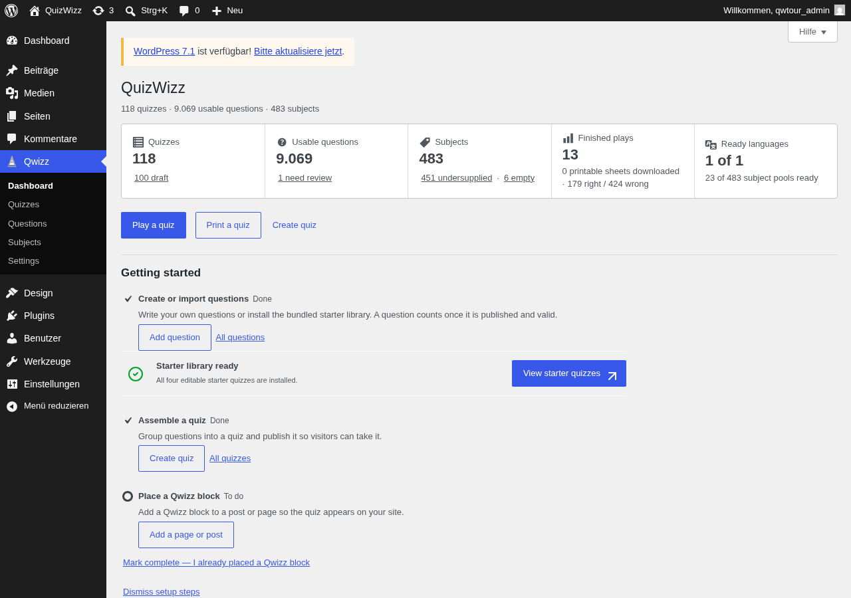851x598 pixels.
Task: Toggle the Place a Qwizz block circle
Action: coord(128,496)
